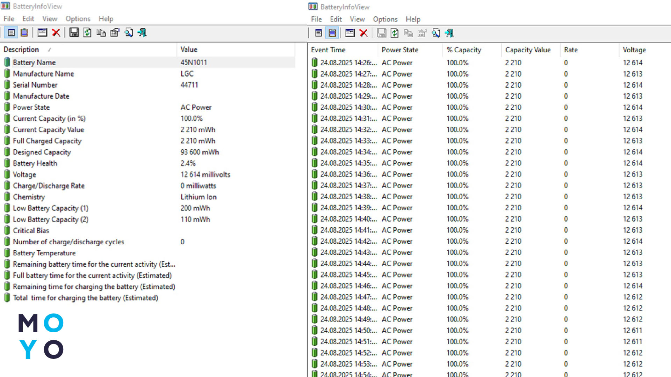Open the File menu

(x=8, y=19)
